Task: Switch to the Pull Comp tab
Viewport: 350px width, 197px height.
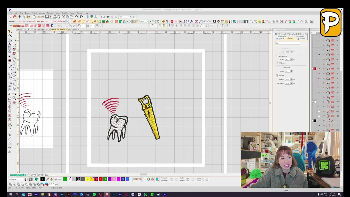Action: click(x=280, y=34)
